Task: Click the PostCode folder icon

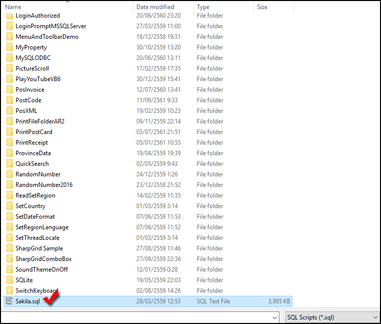Action: (x=10, y=100)
